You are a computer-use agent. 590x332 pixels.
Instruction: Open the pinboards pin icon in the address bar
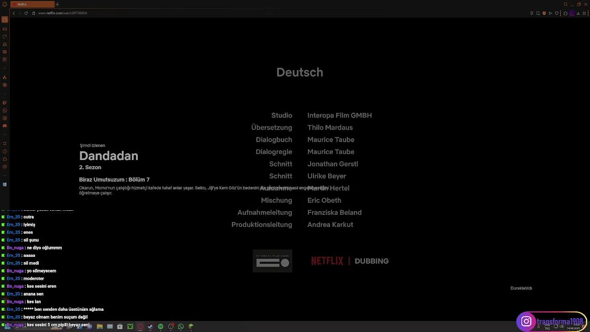[x=531, y=13]
